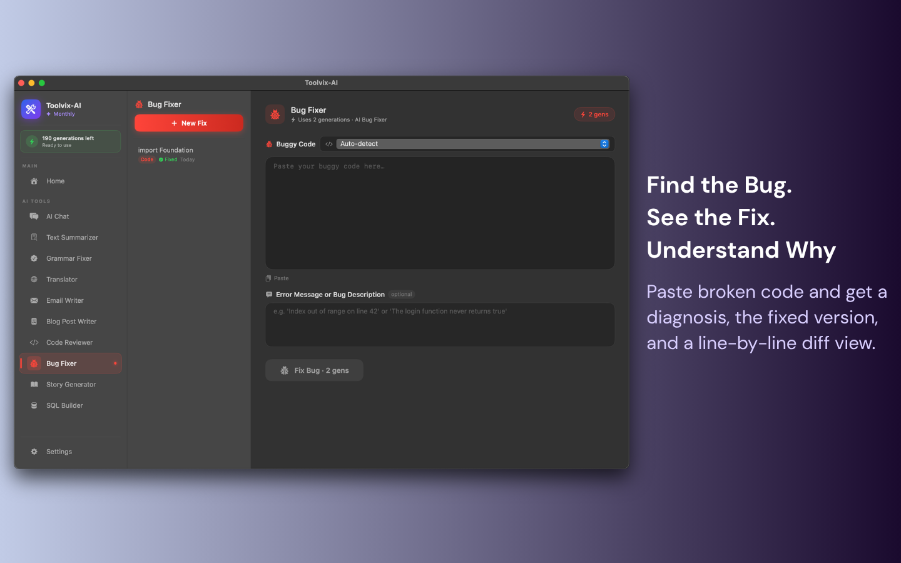Open the Auto-detect language dropdown
This screenshot has width=901, height=563.
[473, 144]
